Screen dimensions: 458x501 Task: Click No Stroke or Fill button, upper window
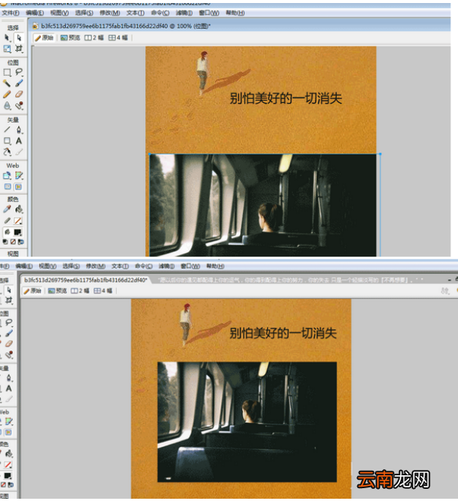click(x=13, y=242)
